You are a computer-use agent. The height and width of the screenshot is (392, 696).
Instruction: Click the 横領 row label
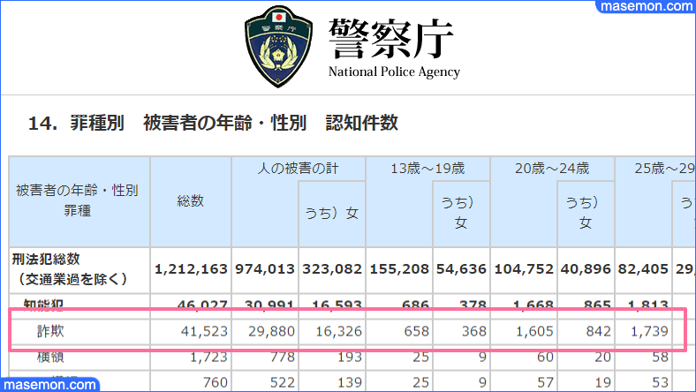50,357
